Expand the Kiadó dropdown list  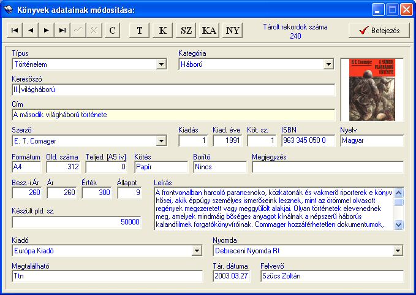pos(197,250)
